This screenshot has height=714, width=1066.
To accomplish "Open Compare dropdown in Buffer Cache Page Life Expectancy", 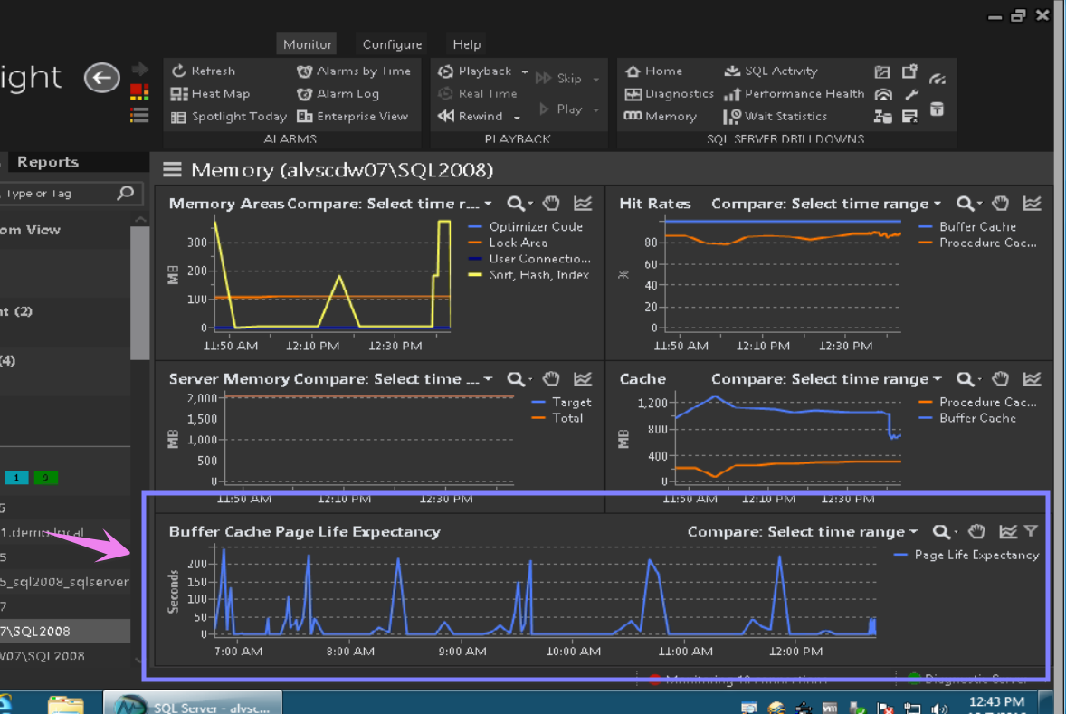I will pyautogui.click(x=803, y=532).
